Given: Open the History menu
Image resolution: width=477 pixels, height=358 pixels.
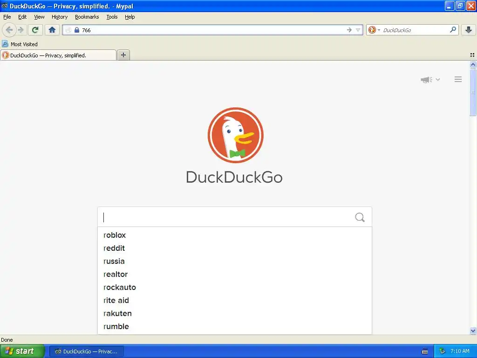Looking at the screenshot, I should (x=59, y=17).
